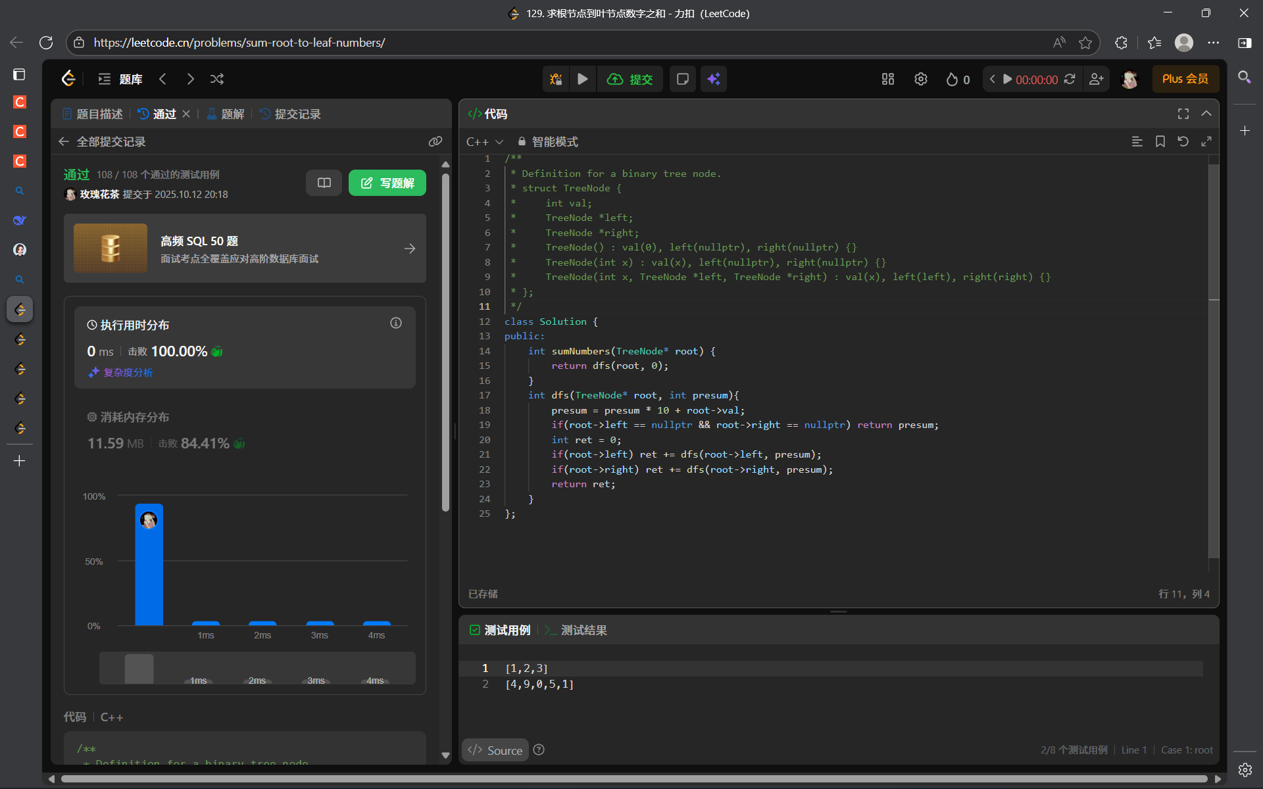Collapse the code panel chevron
Image resolution: width=1263 pixels, height=789 pixels.
coord(1206,114)
